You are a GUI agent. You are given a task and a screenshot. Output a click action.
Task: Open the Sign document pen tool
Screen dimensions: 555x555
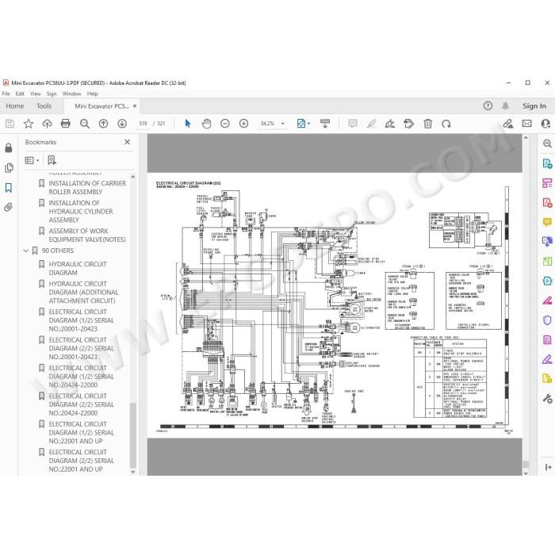[x=390, y=124]
